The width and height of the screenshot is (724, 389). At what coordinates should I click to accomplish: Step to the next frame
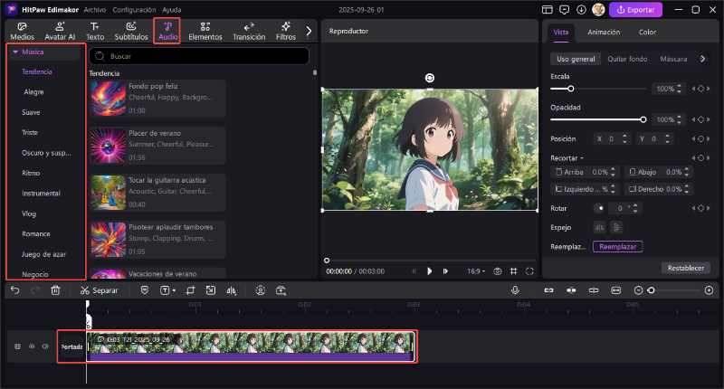point(445,271)
